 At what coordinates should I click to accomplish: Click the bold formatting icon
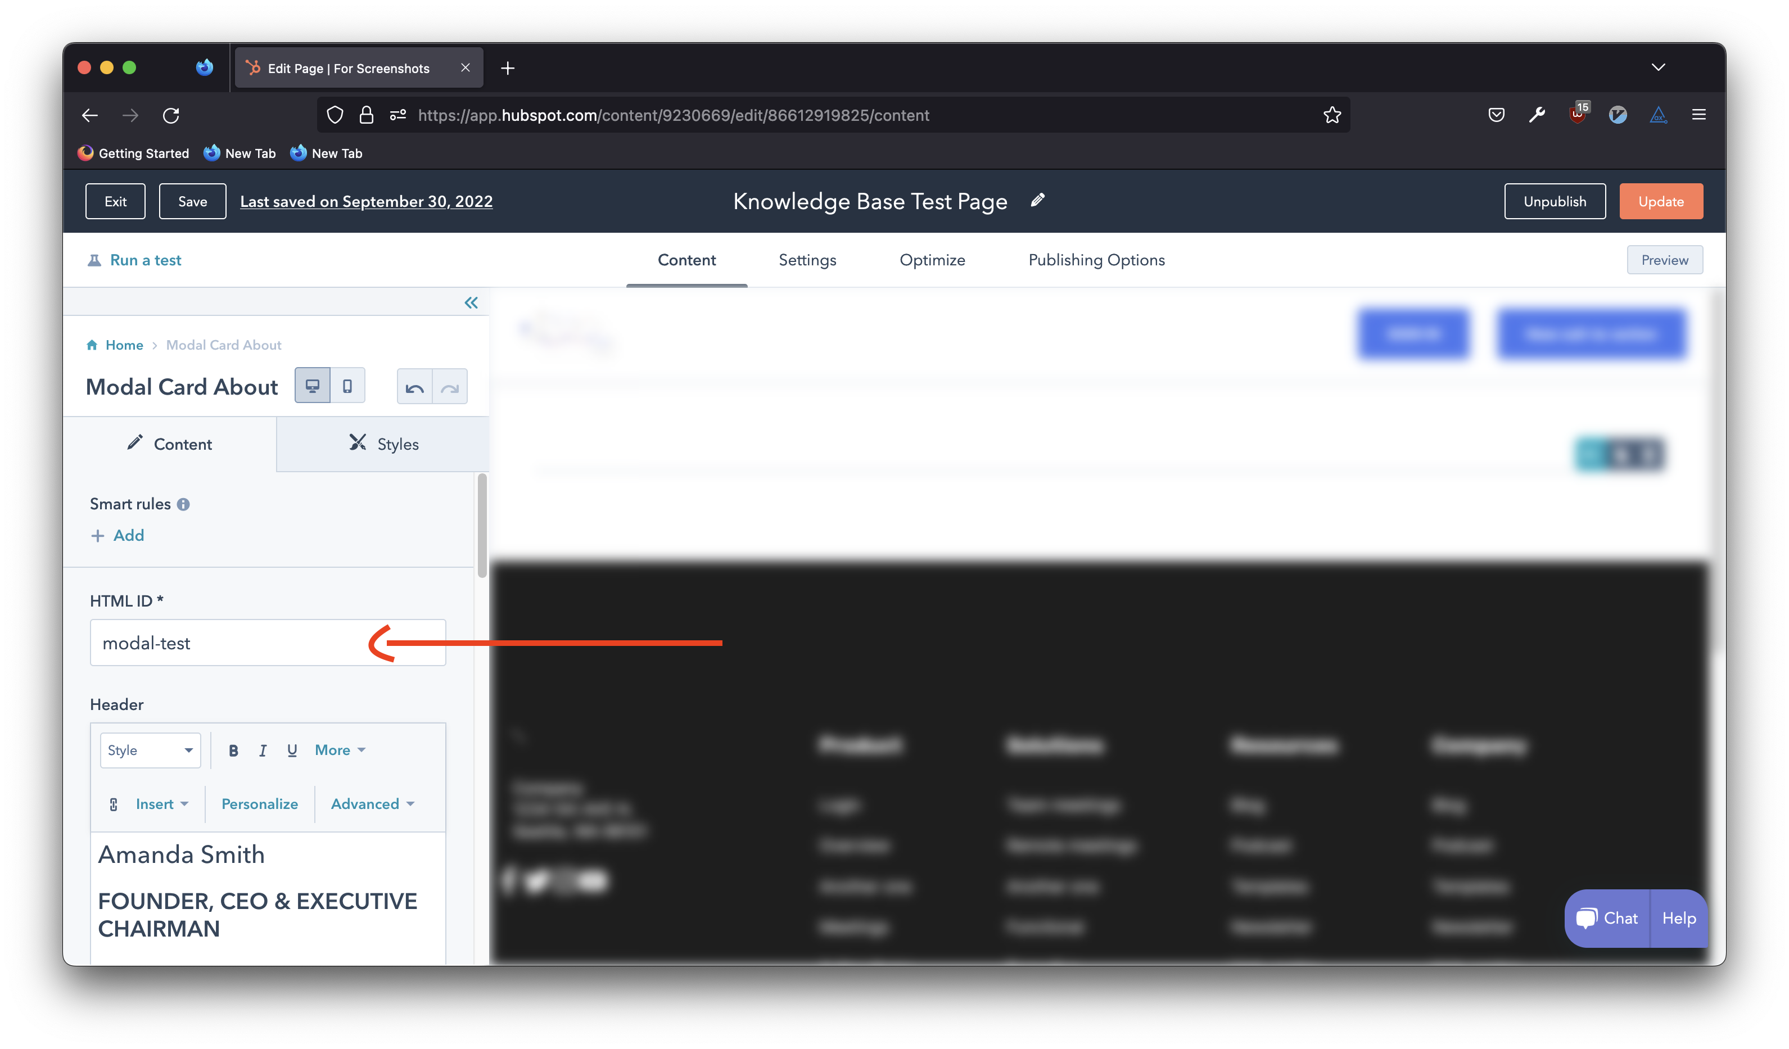pos(232,750)
